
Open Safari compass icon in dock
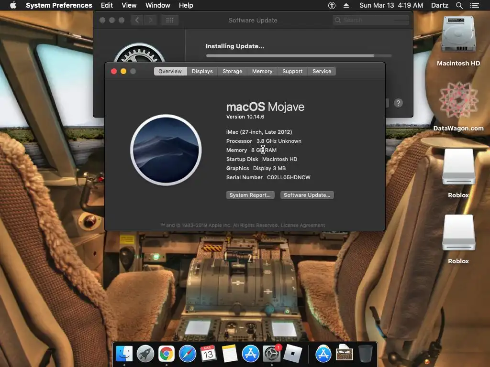point(187,354)
